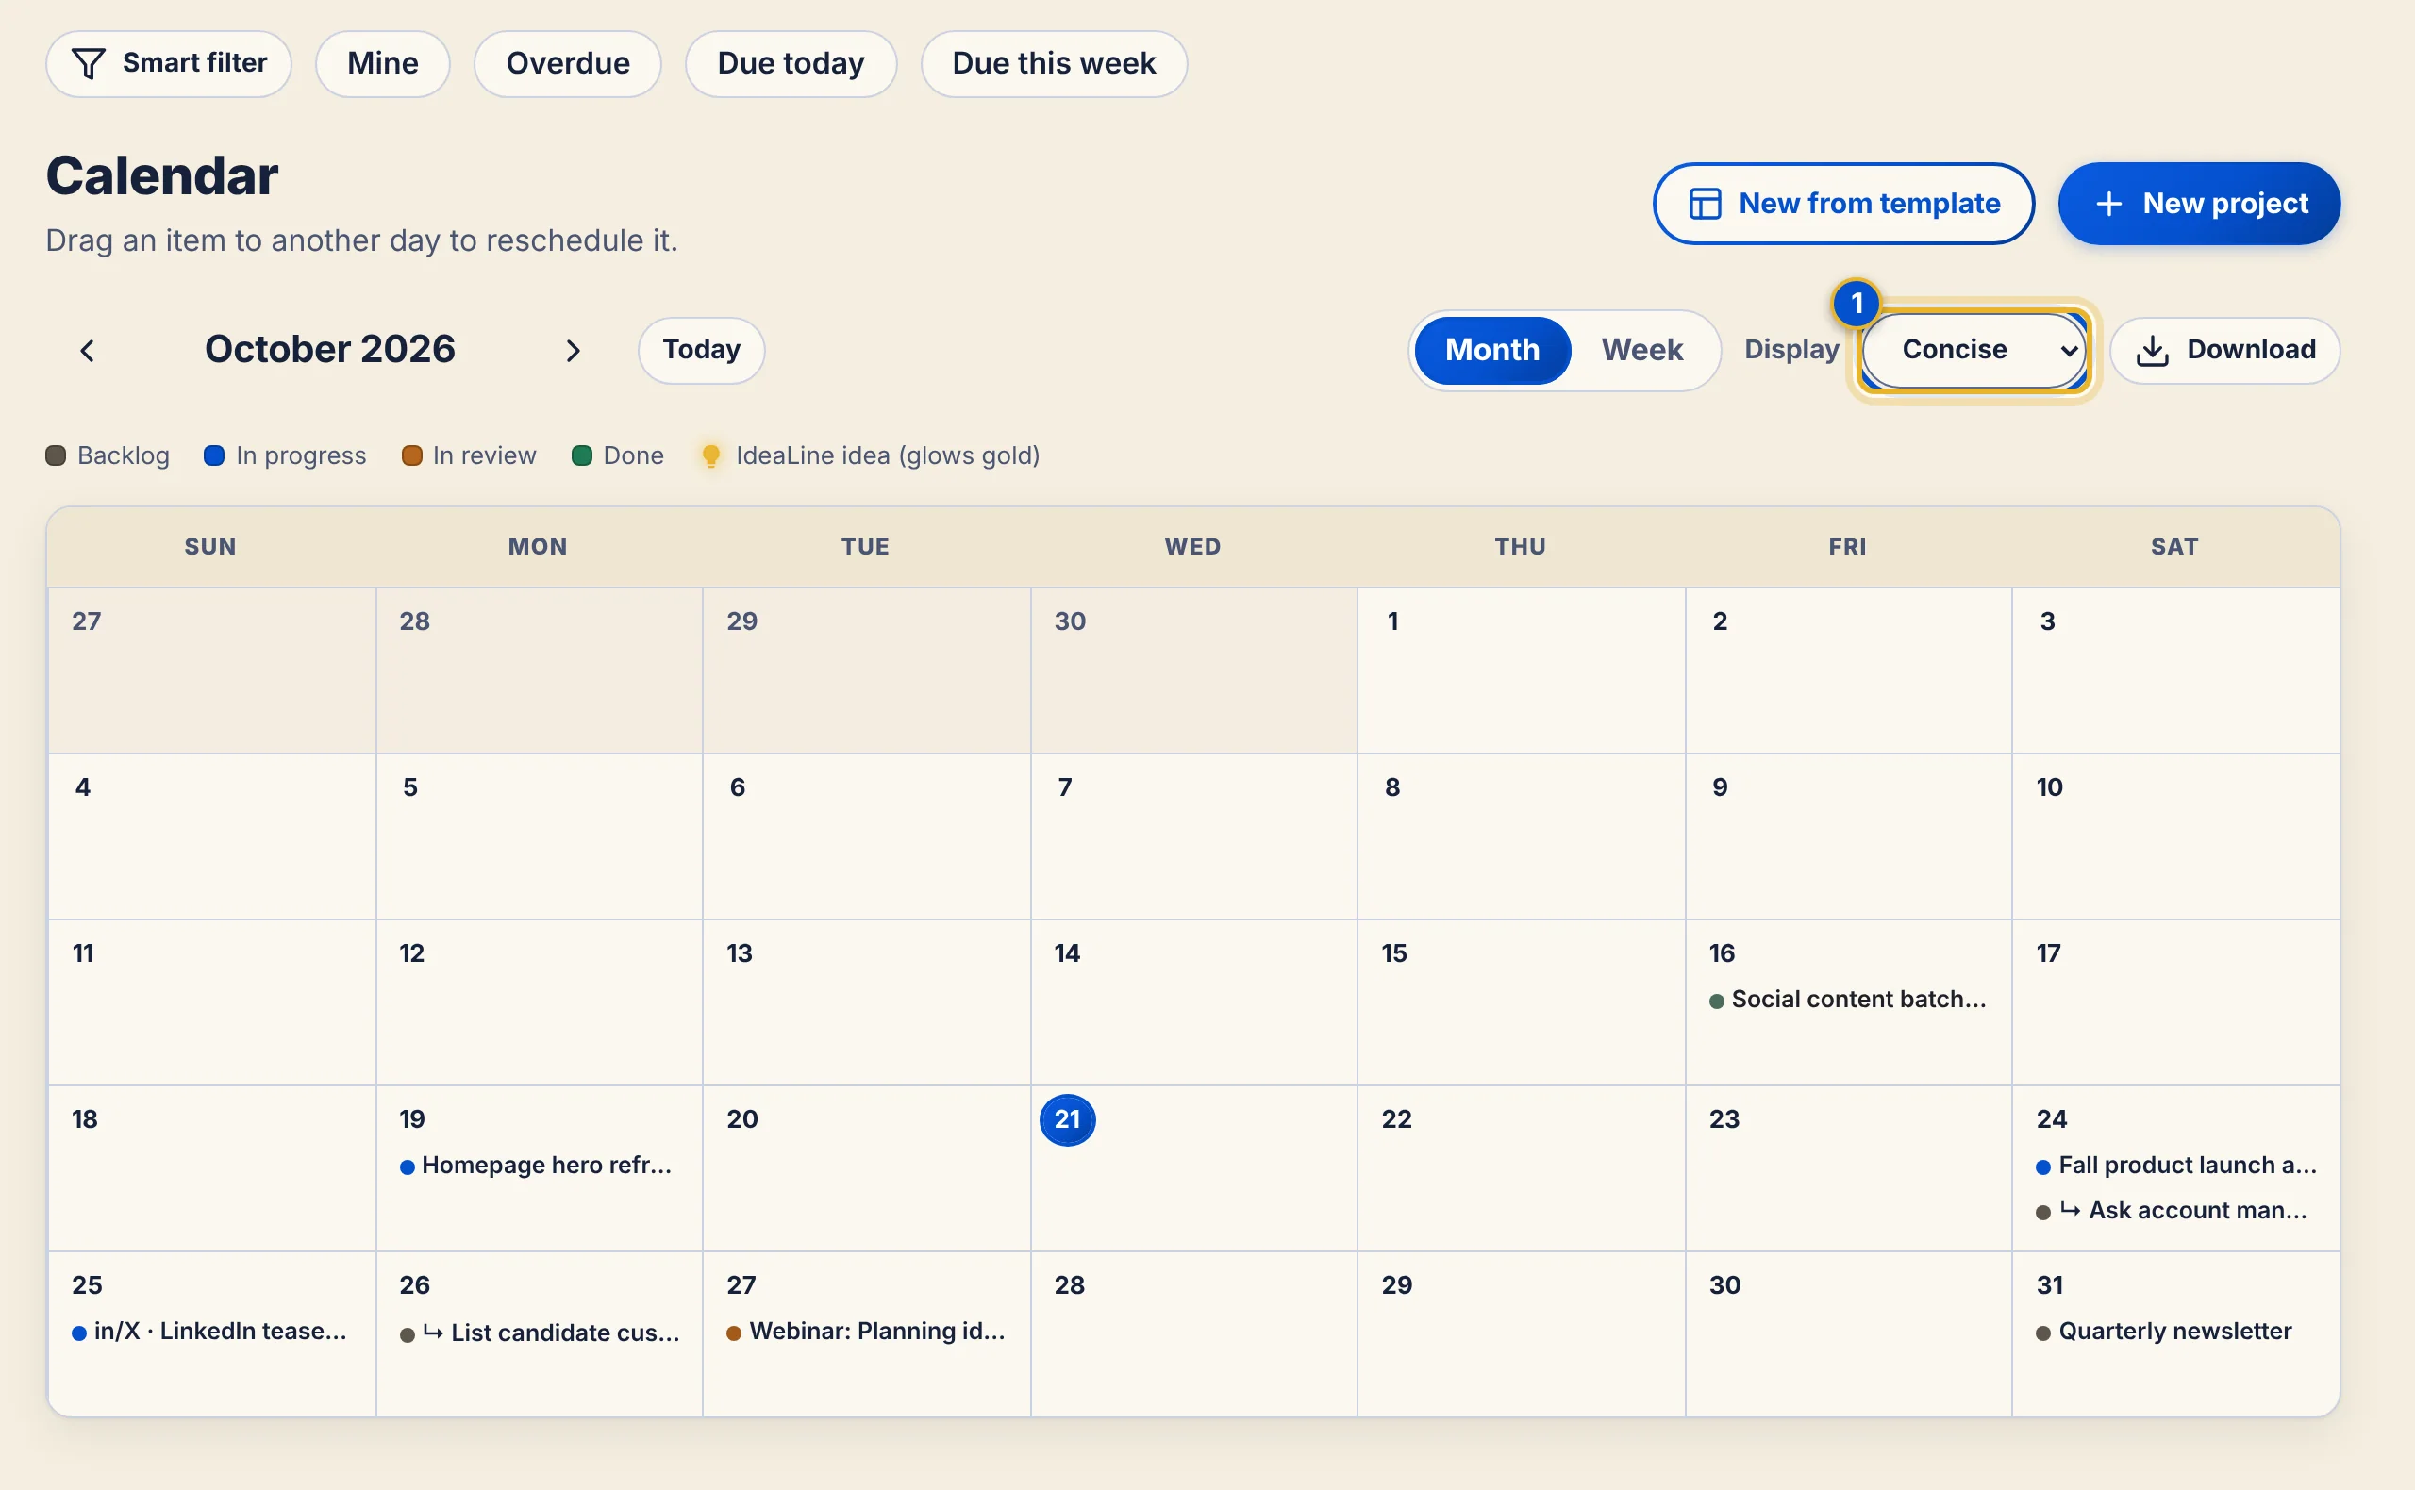The width and height of the screenshot is (2415, 1490).
Task: Open the Smart filter button
Action: (x=169, y=64)
